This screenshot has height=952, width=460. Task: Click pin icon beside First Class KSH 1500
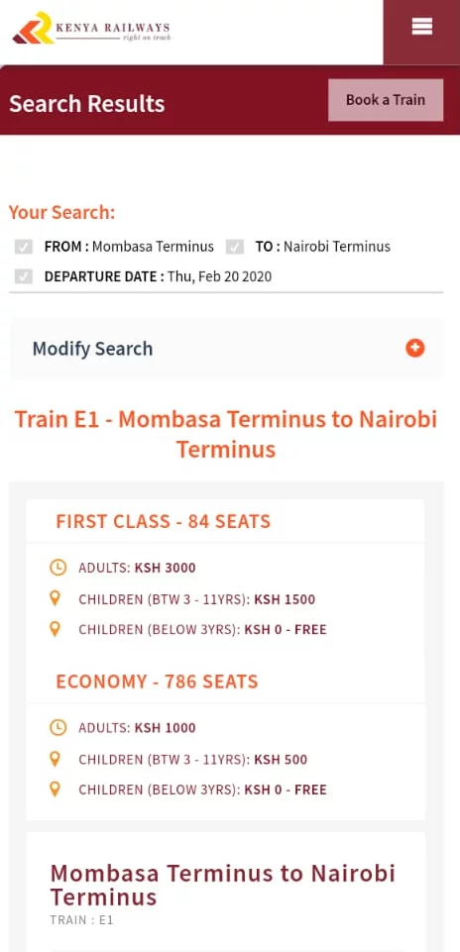pos(55,598)
